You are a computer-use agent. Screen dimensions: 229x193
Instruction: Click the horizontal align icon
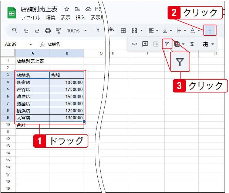pos(151,31)
